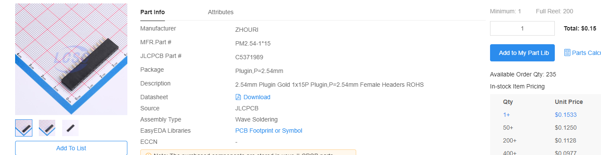Select the 1+ quantity pricing tier
The width and height of the screenshot is (601, 155).
[506, 115]
